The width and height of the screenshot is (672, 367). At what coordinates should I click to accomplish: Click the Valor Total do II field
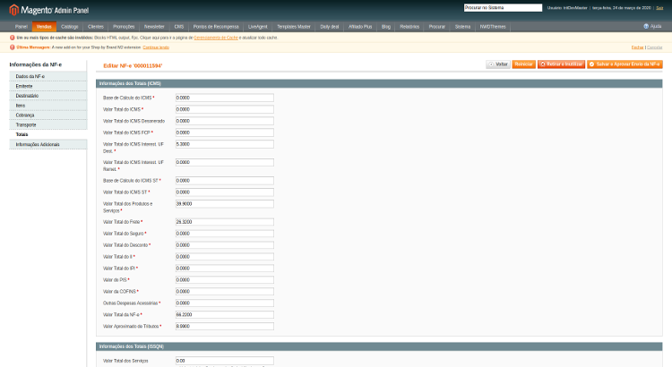[225, 257]
